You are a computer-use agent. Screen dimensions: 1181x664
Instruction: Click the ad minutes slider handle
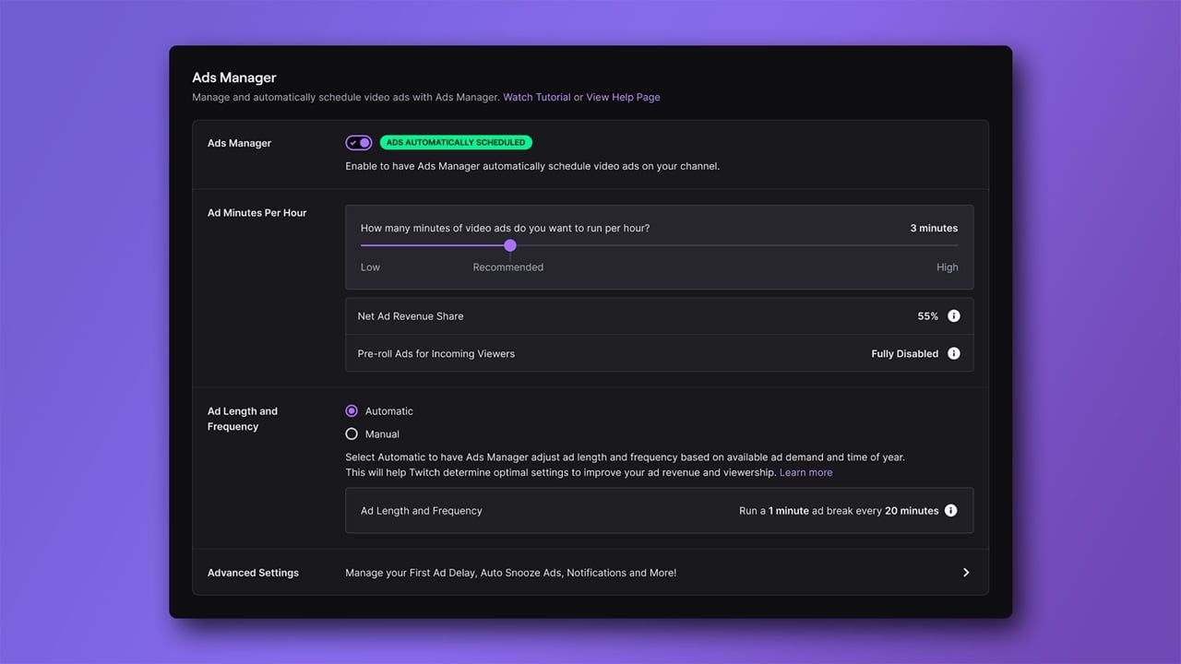[510, 245]
